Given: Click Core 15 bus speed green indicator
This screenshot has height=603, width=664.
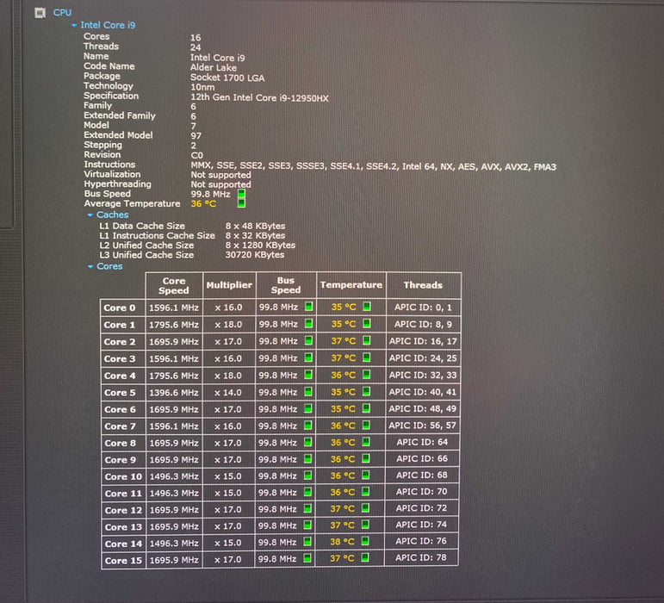Looking at the screenshot, I should (307, 558).
